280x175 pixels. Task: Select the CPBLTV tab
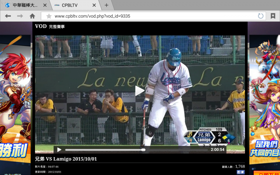(74, 5)
